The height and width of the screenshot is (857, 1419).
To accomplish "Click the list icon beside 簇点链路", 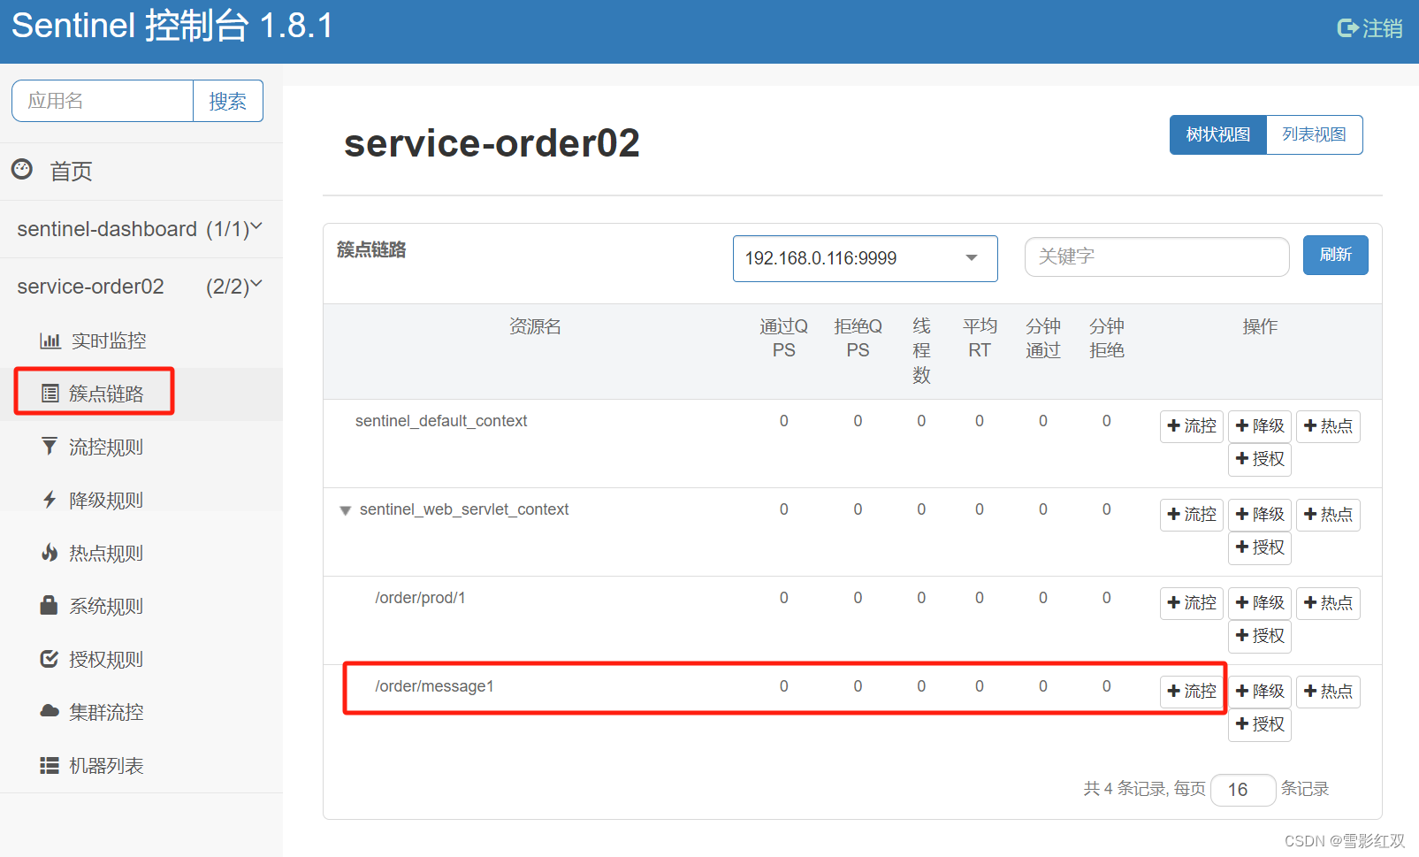I will pos(50,394).
